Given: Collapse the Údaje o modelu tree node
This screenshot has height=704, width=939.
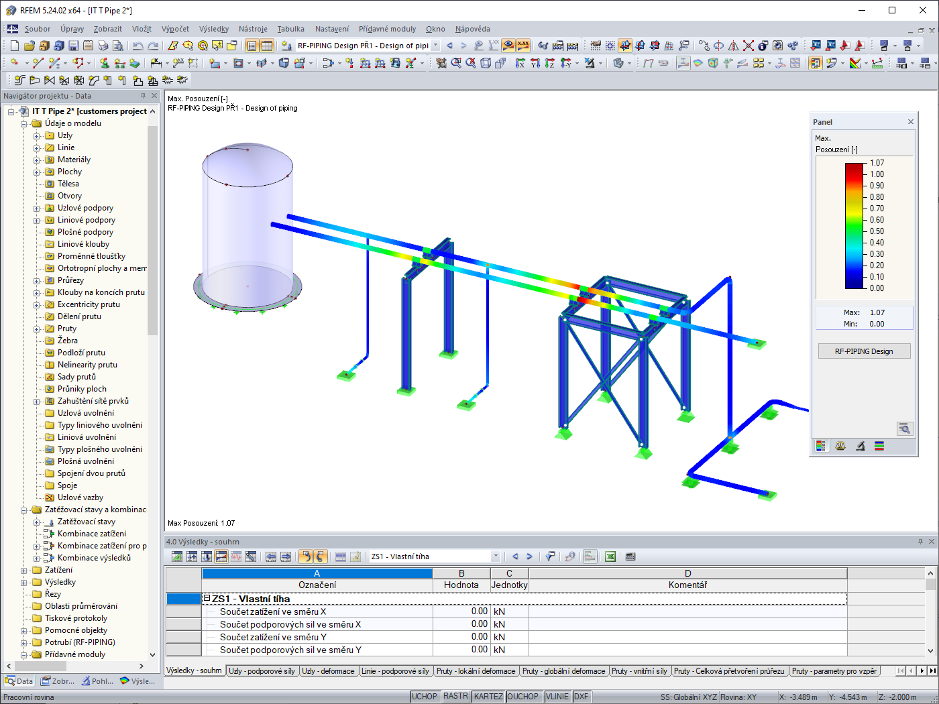Looking at the screenshot, I should coord(24,123).
